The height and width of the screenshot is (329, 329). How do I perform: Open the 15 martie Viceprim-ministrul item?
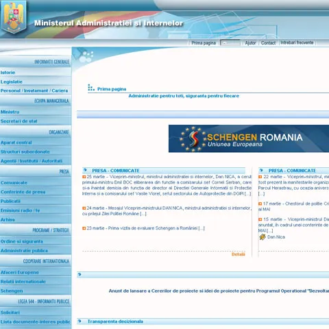[x=293, y=225]
